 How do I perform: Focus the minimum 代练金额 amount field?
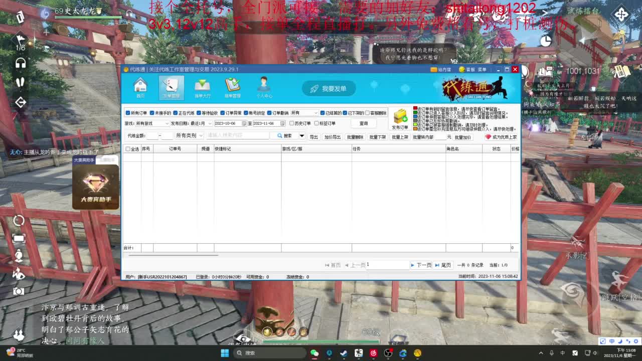152,136
